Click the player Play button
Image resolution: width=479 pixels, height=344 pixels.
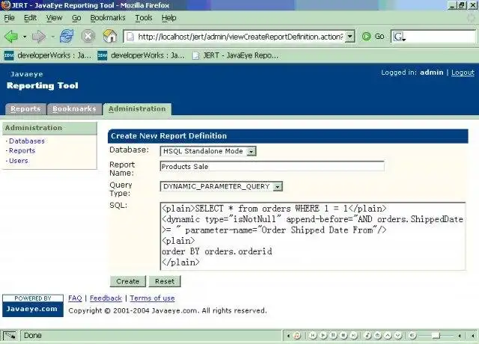click(323, 336)
